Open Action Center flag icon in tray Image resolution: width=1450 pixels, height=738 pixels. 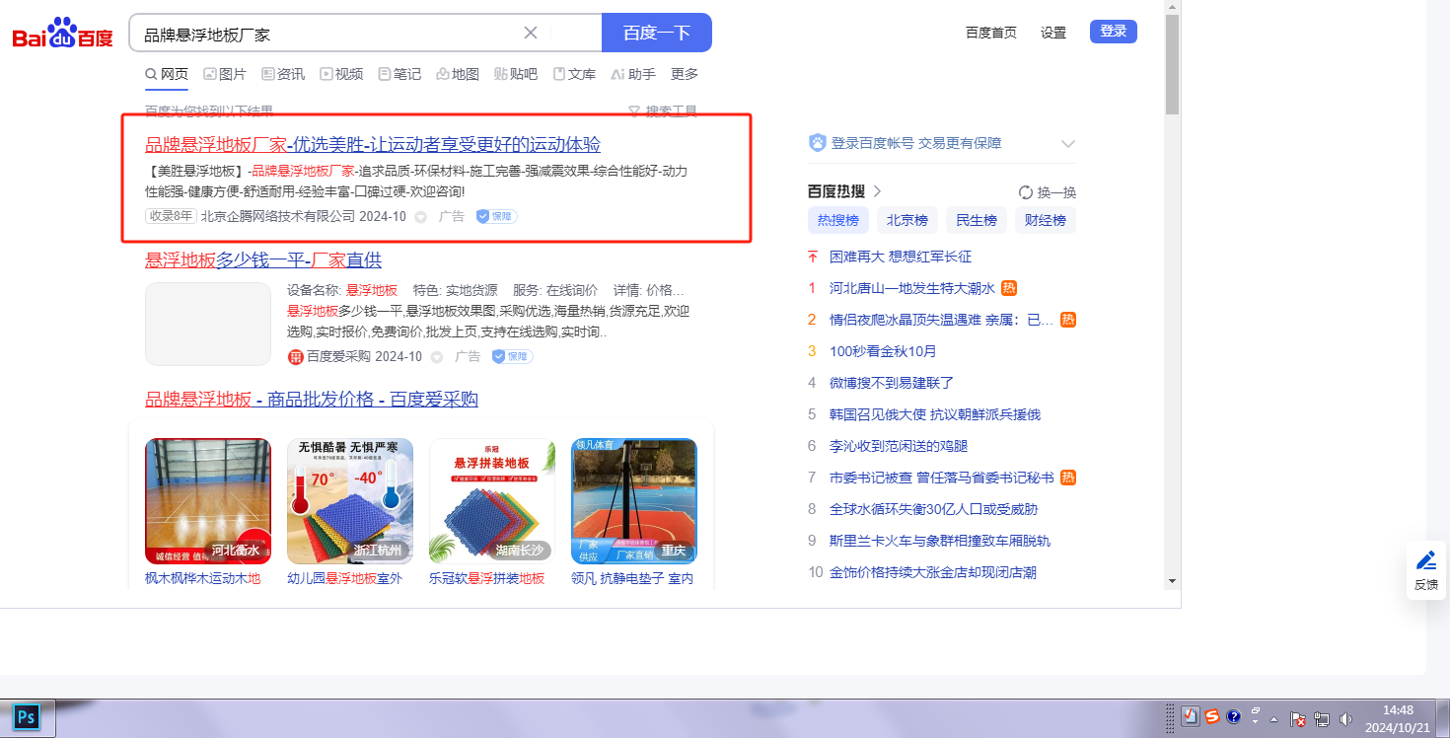point(1299,719)
